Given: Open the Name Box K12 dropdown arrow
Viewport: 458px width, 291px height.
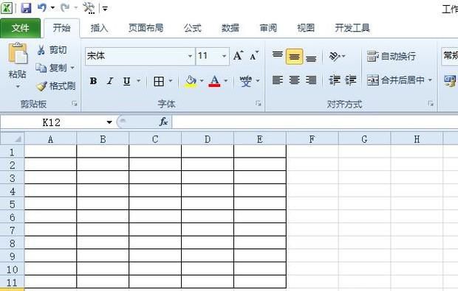Looking at the screenshot, I should 109,122.
